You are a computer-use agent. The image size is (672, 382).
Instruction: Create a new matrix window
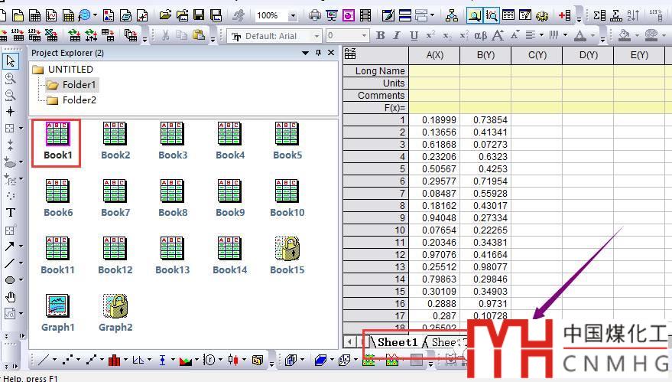click(x=68, y=16)
